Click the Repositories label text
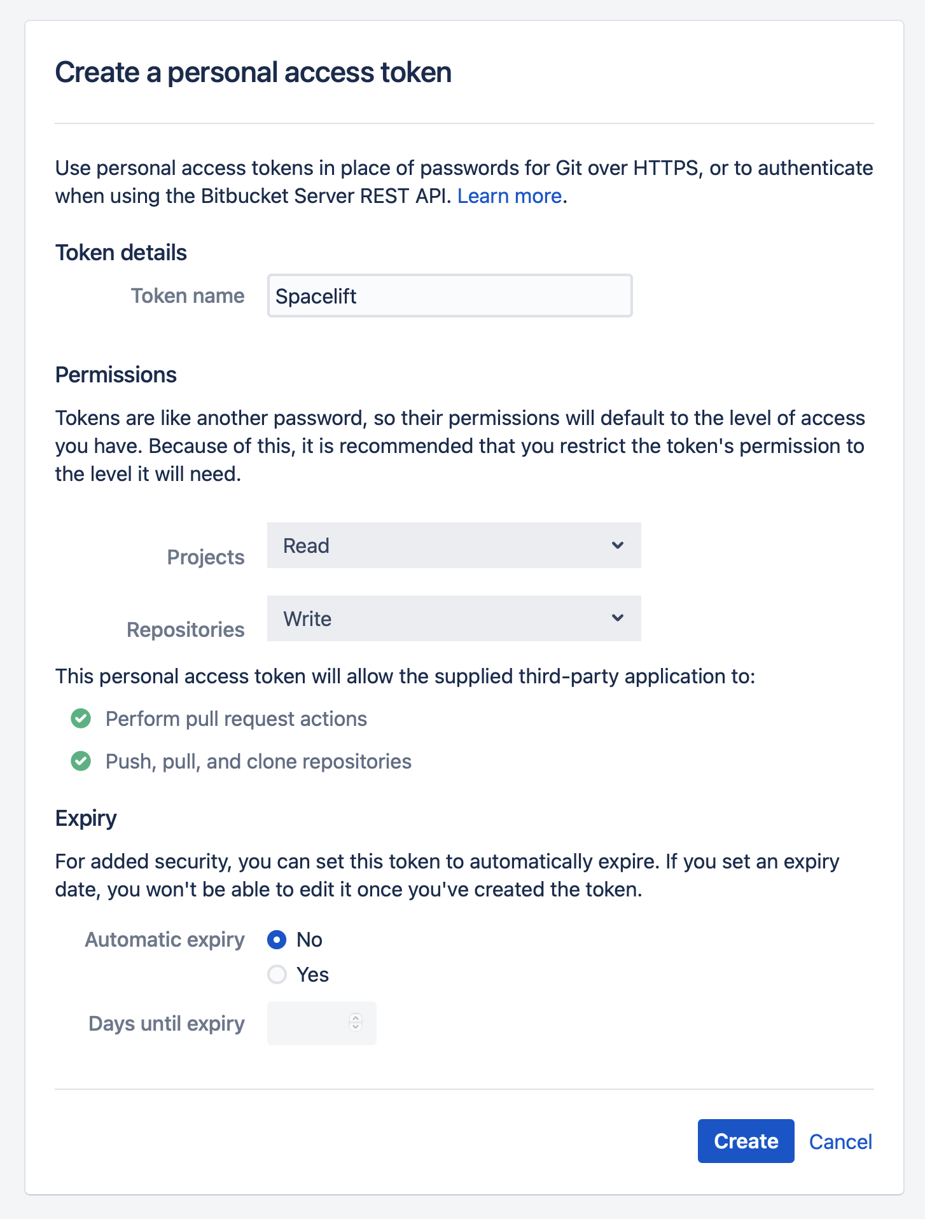The image size is (925, 1219). click(186, 630)
